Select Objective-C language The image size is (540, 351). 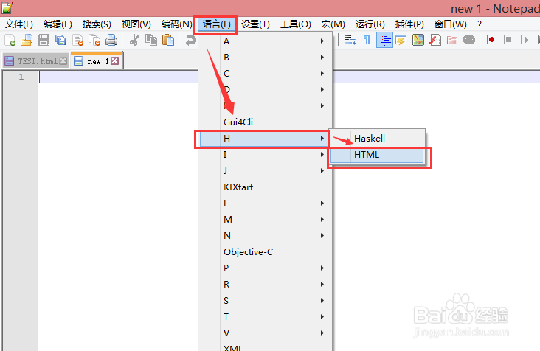[265, 252]
